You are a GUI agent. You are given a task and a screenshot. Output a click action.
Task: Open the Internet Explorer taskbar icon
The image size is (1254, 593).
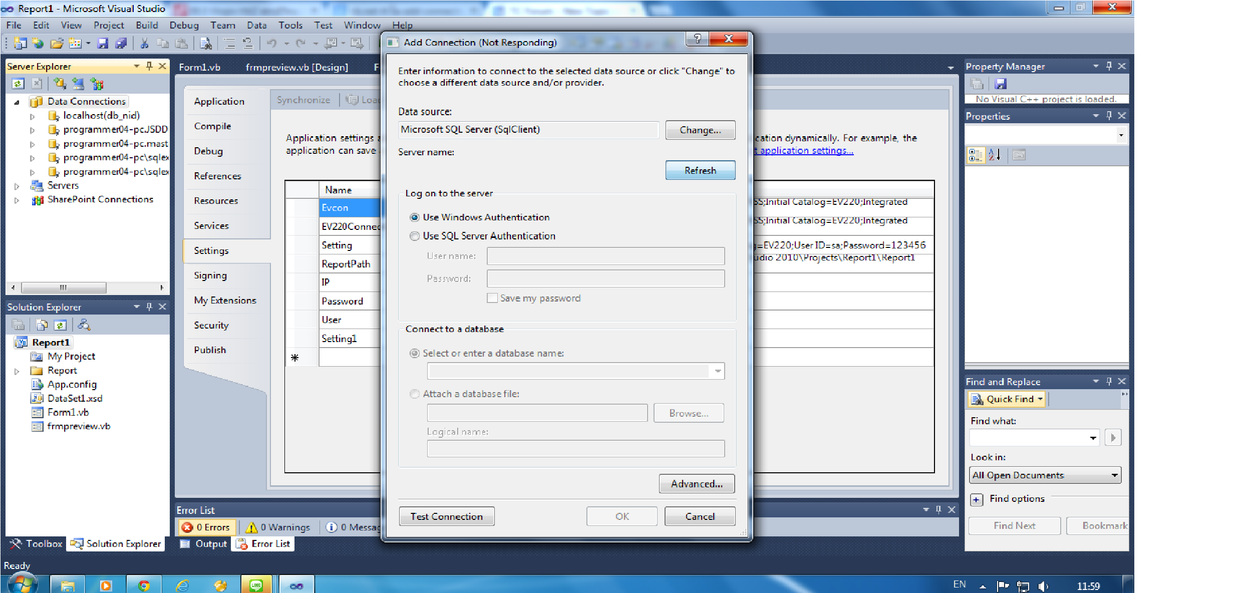(182, 585)
